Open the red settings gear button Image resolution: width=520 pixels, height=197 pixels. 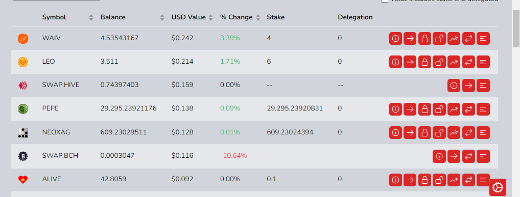[498, 187]
